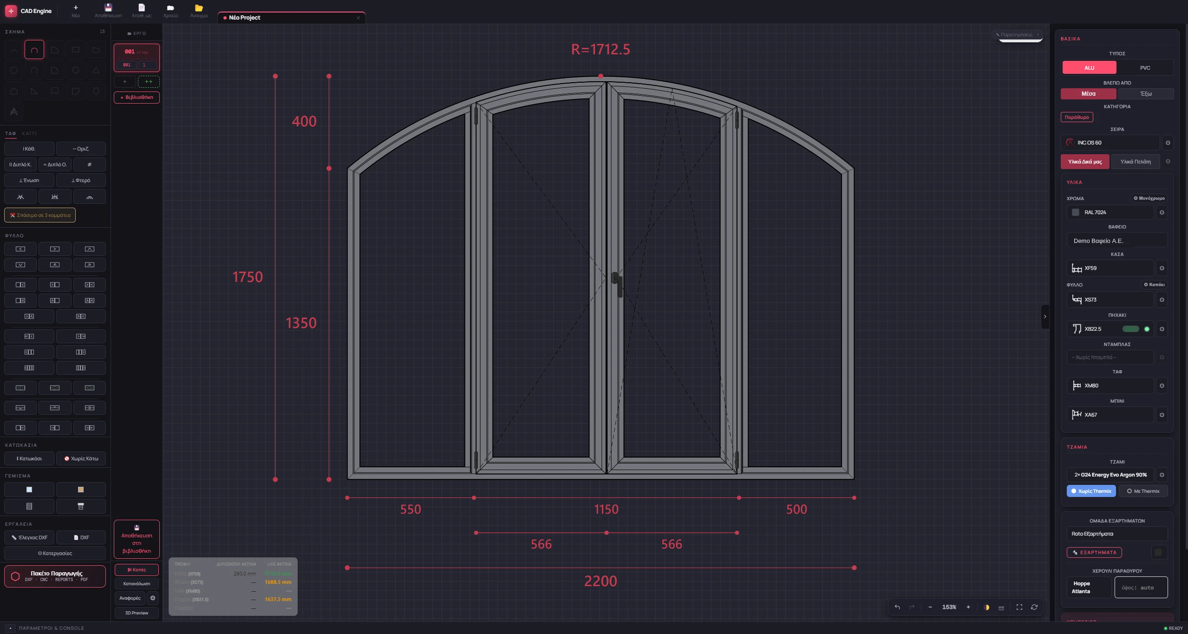Set view direction to Έξω

[1146, 94]
